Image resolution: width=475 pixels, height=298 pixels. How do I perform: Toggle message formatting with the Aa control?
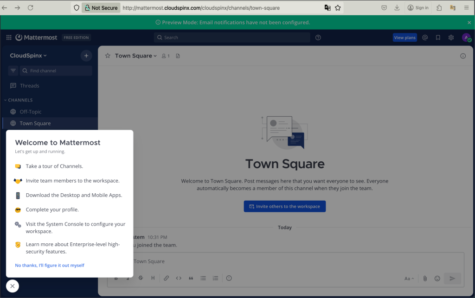tap(408, 278)
